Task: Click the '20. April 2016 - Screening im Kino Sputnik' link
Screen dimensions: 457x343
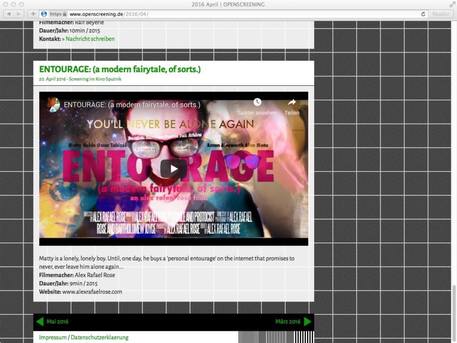Action: 80,79
